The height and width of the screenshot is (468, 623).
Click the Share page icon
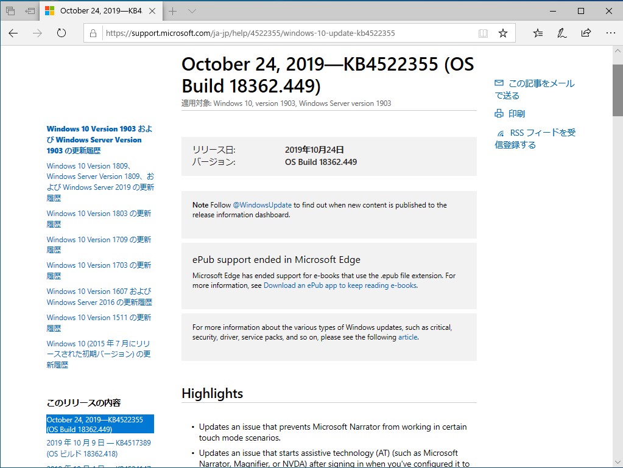point(586,33)
